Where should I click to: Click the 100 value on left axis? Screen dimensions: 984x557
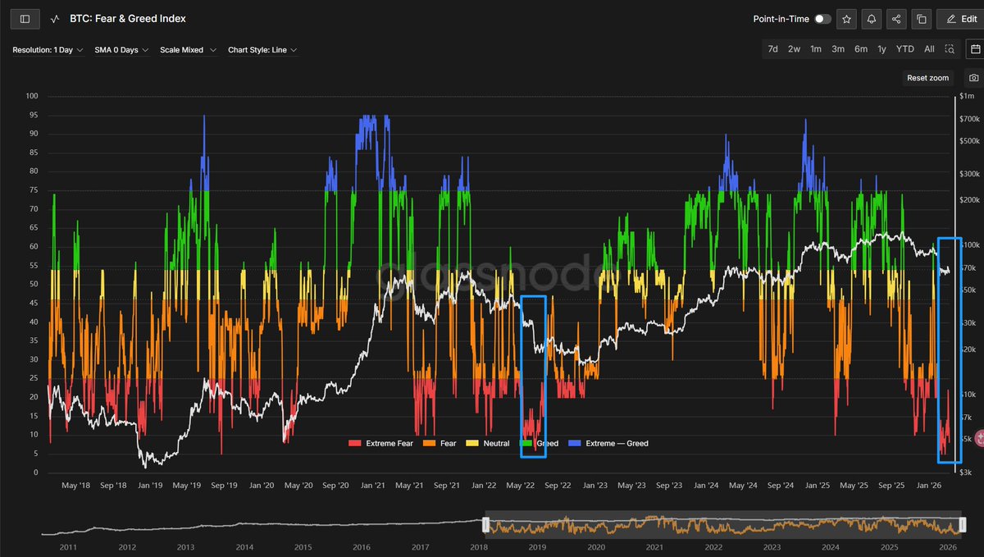[33, 96]
